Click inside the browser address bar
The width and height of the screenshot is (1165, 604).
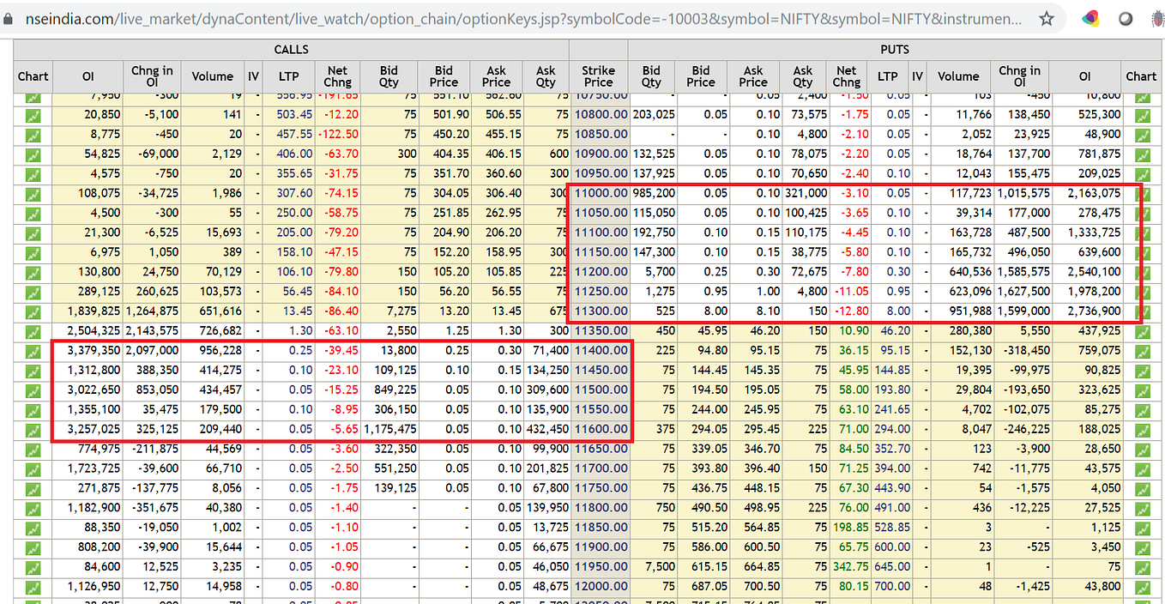(x=429, y=16)
